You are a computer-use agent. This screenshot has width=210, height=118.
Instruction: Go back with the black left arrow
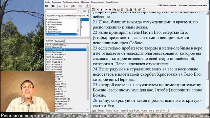tap(98, 10)
